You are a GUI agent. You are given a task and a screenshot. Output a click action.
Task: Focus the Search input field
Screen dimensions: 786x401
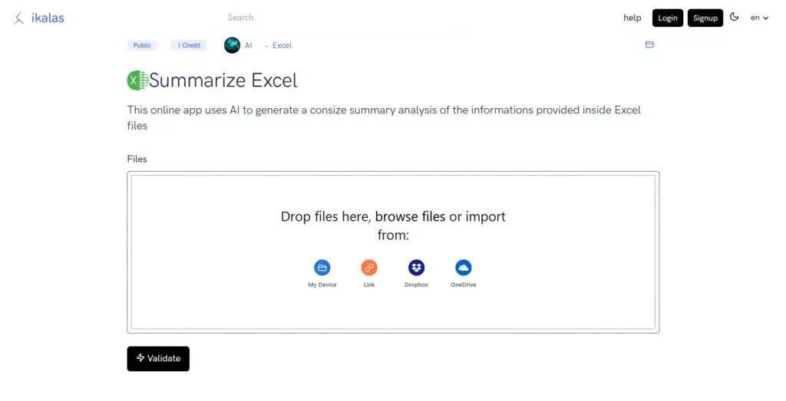(x=338, y=18)
